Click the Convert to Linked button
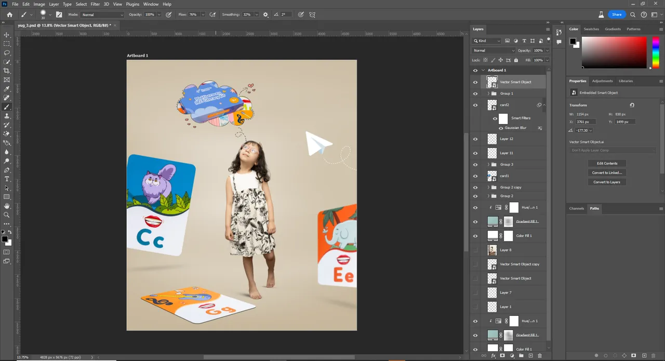The height and width of the screenshot is (361, 665). pyautogui.click(x=607, y=172)
